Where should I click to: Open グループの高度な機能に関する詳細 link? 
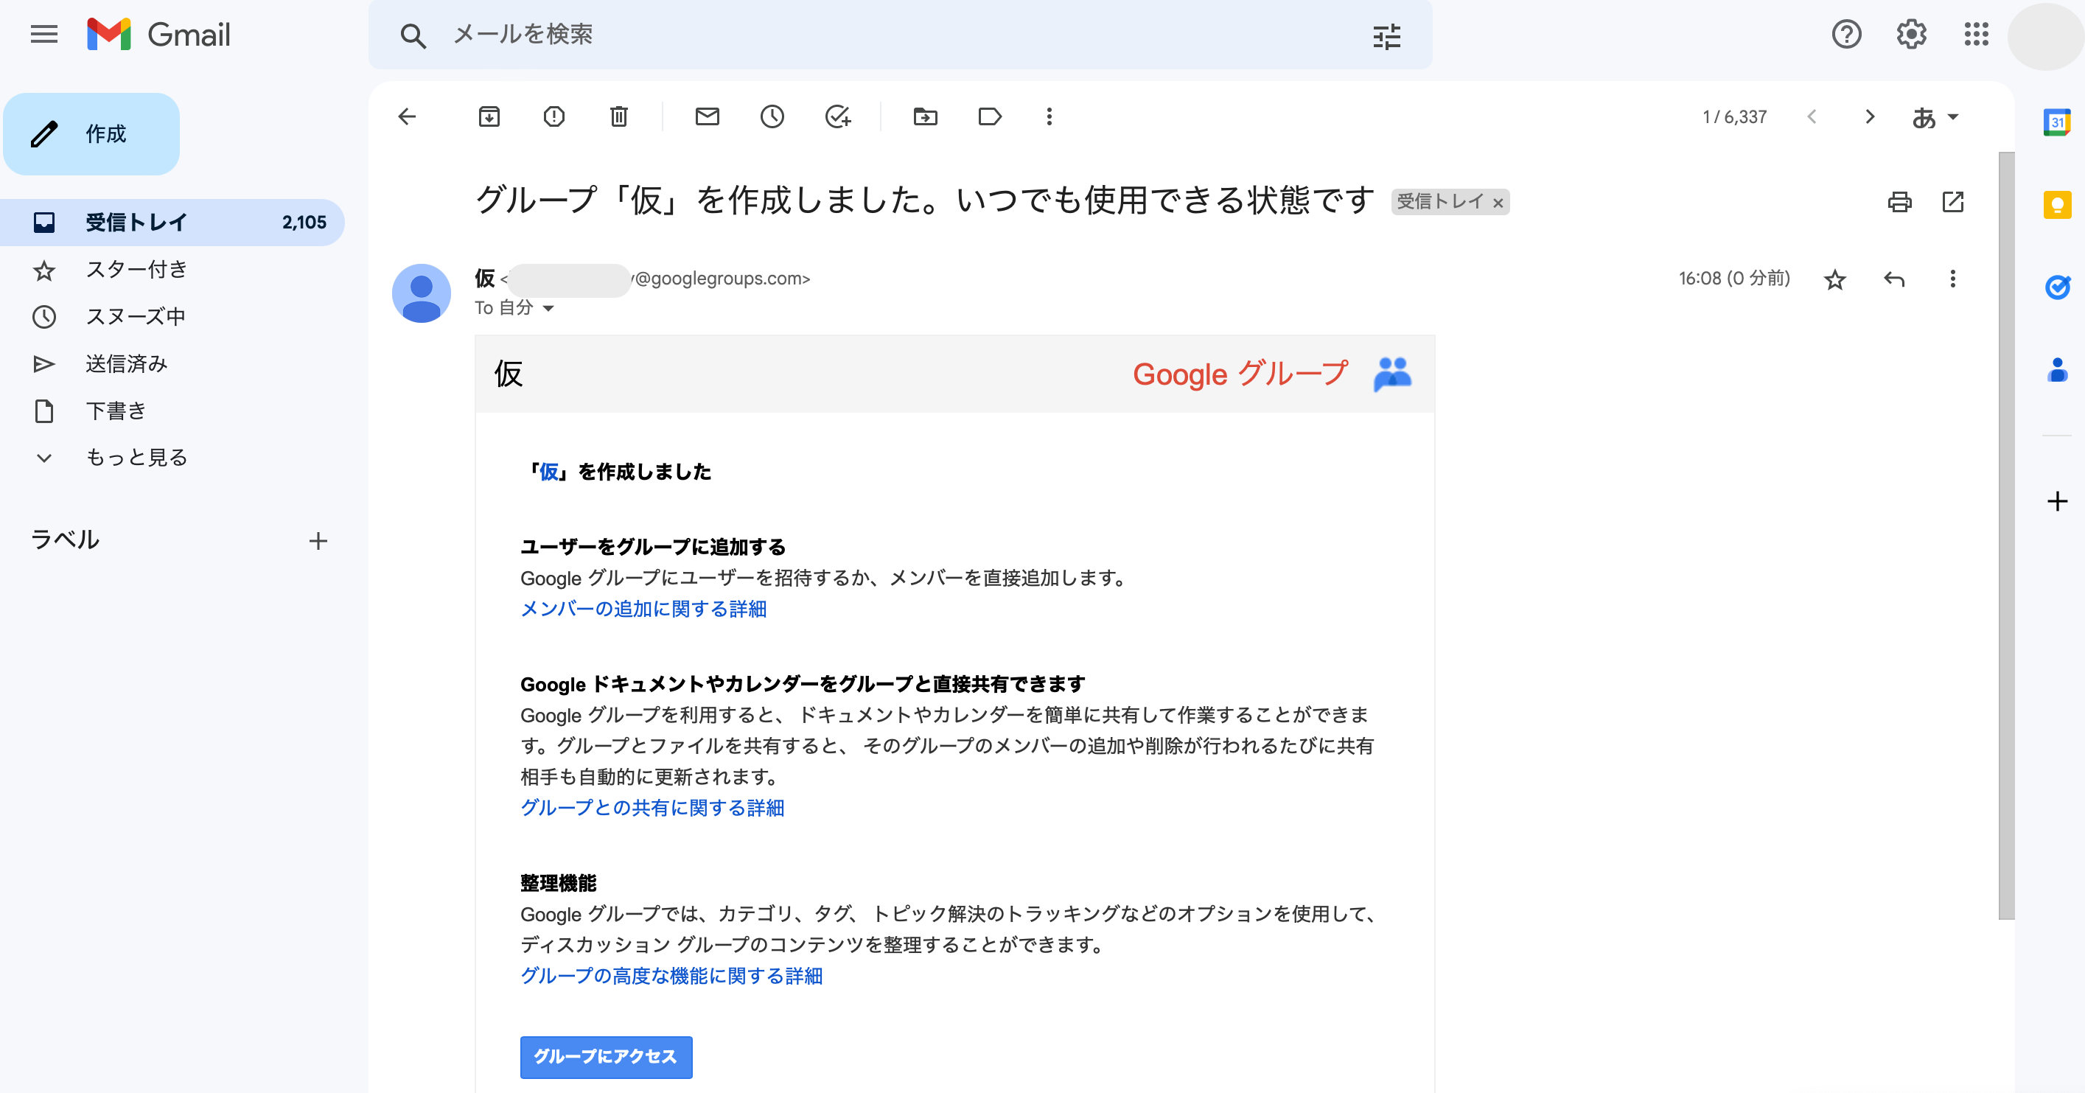(x=671, y=976)
